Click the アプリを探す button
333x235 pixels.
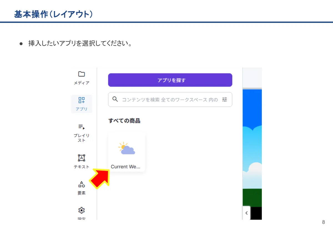tap(170, 80)
